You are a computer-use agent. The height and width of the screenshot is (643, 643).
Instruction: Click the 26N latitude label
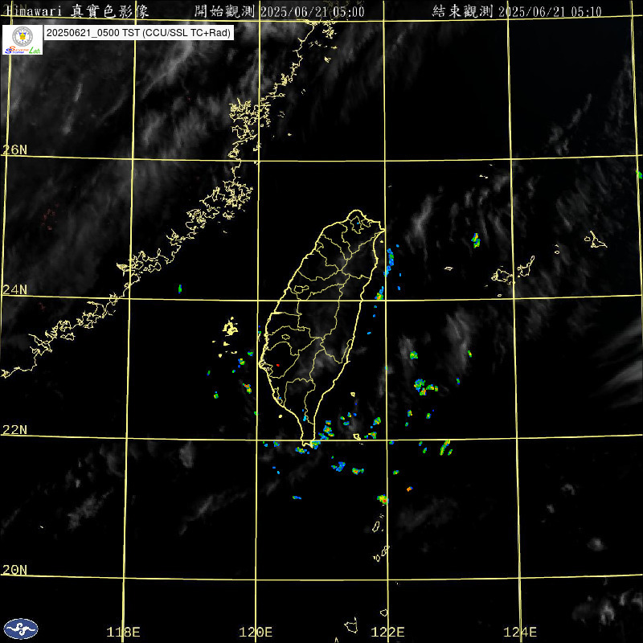[x=14, y=149]
